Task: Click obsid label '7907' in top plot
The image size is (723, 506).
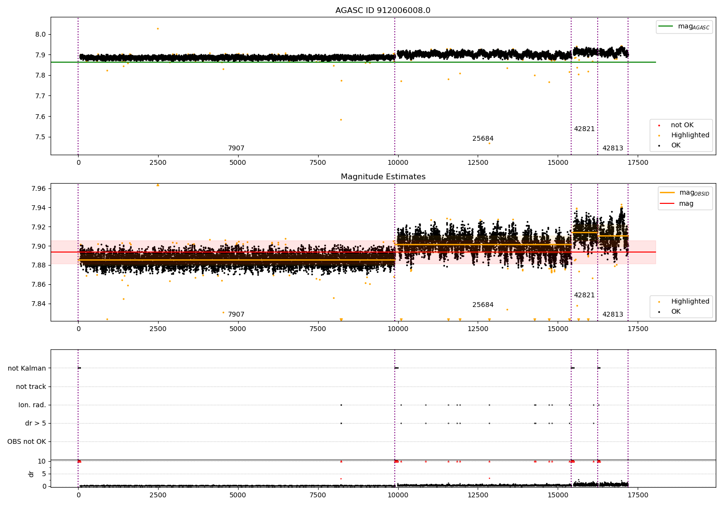Action: click(x=236, y=148)
